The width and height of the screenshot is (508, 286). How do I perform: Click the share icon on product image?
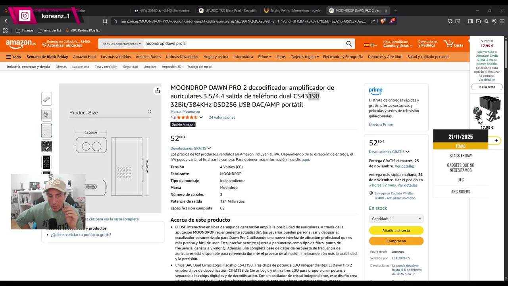point(158,91)
